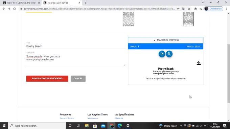
Task: Focus the Title field with Poetry Beach
Action: (x=76, y=46)
